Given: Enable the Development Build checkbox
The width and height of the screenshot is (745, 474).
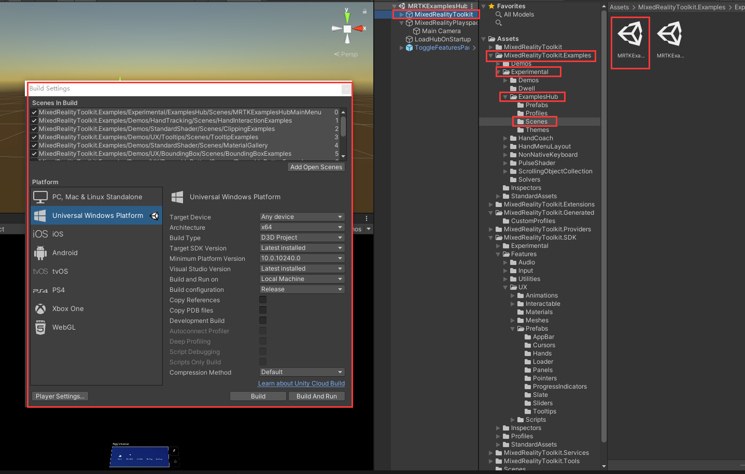Looking at the screenshot, I should (x=262, y=320).
